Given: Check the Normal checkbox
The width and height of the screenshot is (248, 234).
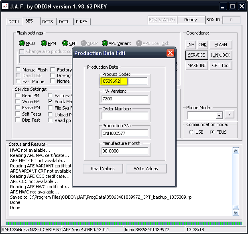Looking at the screenshot, I should (x=53, y=81).
